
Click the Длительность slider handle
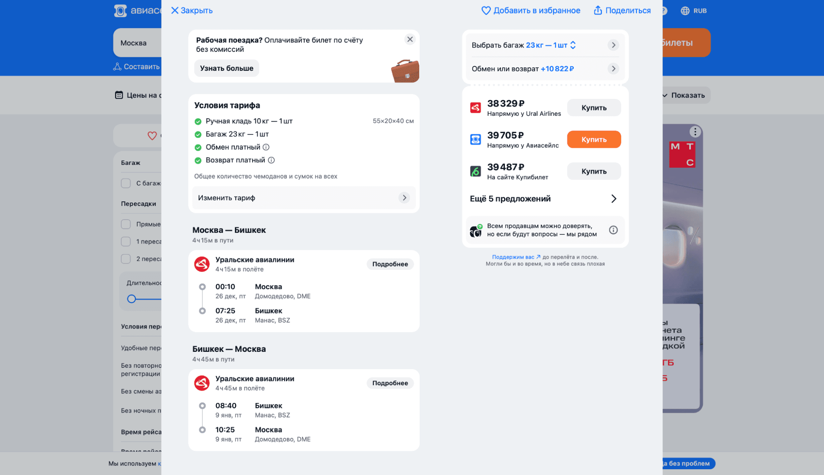coord(131,299)
